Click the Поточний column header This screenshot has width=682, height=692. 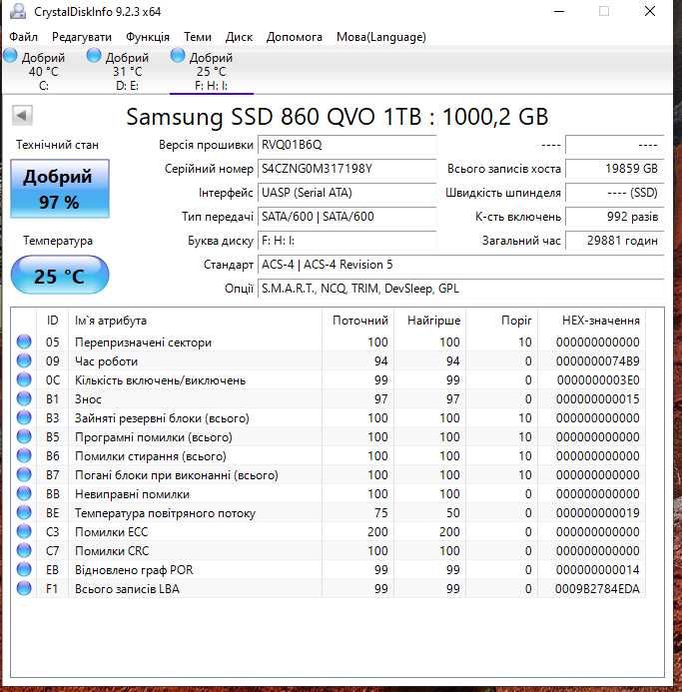click(358, 320)
